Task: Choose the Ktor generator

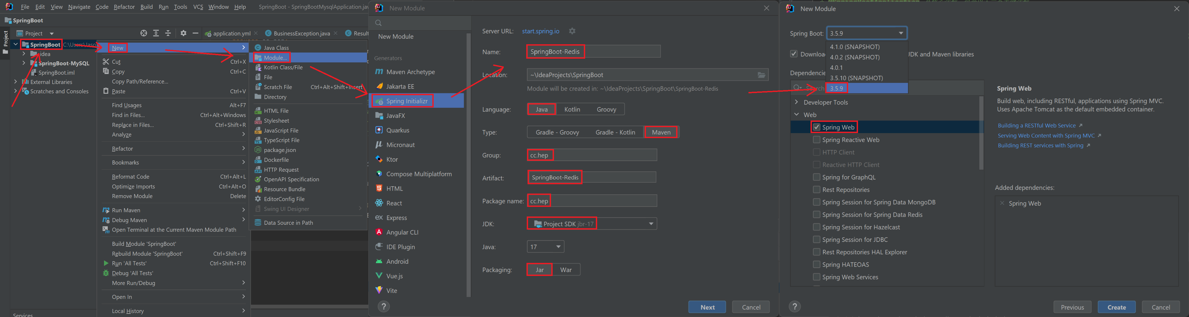Action: click(x=392, y=159)
